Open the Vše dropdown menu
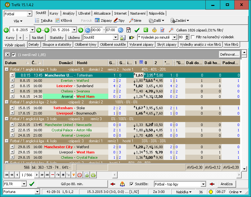The height and width of the screenshot is (197, 251). click(x=18, y=21)
